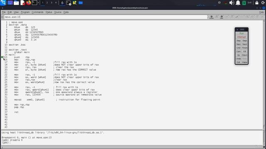
Task: Click the source window vertical scrollbar
Action: click(x=264, y=74)
